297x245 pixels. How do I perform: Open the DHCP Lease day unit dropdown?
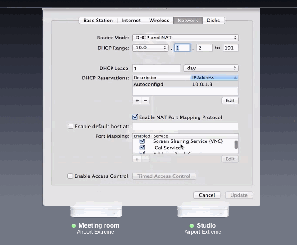coord(211,68)
